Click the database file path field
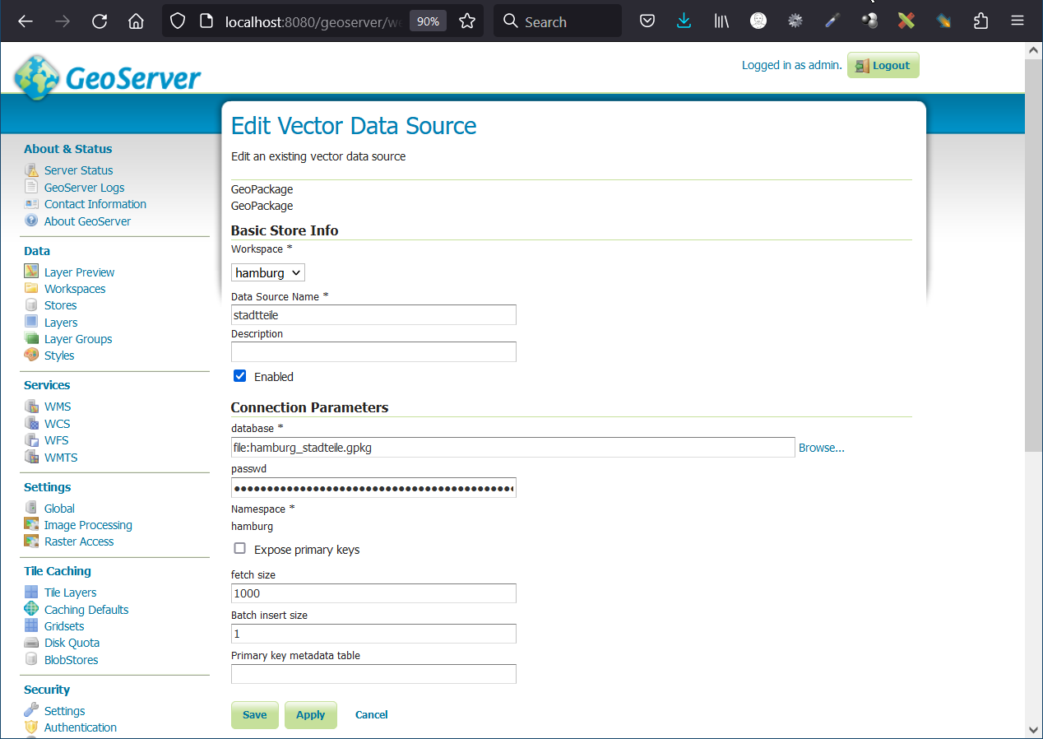1043x739 pixels. 513,448
